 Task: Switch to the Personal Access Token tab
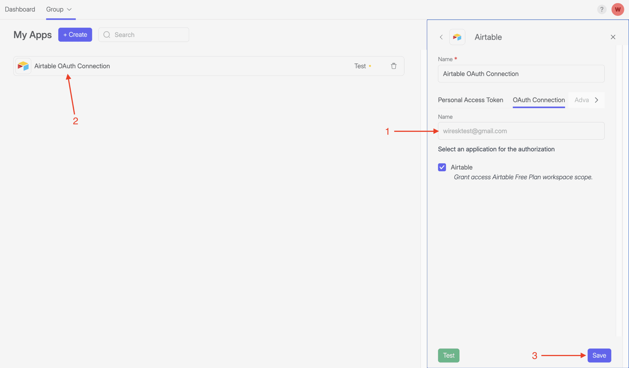(470, 100)
